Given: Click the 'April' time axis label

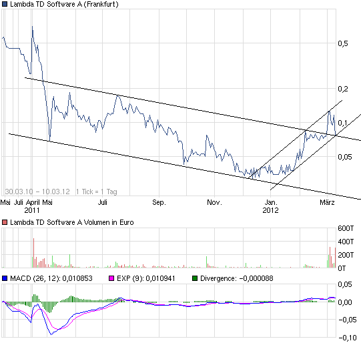Looking at the screenshot, I should 33,203.
